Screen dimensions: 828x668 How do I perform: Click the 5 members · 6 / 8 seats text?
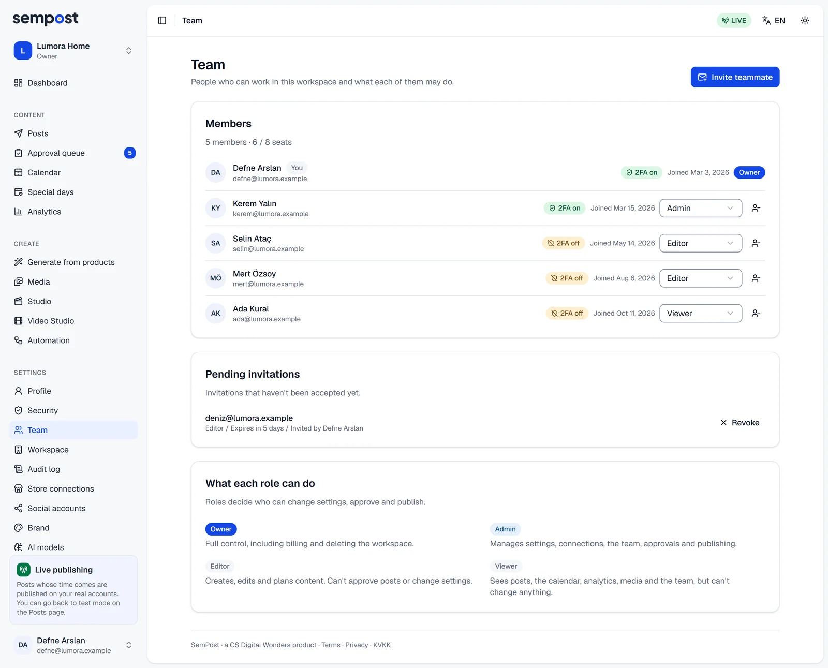point(248,142)
